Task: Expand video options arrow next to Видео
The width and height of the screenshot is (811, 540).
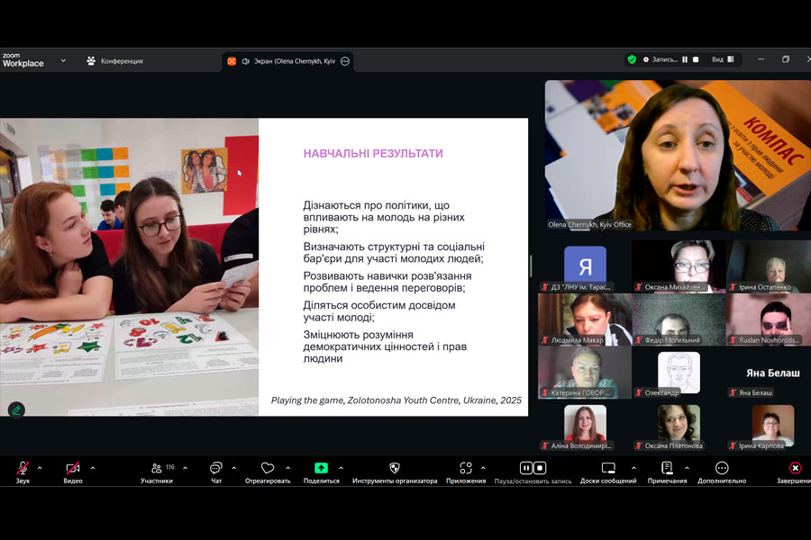Action: click(x=93, y=468)
